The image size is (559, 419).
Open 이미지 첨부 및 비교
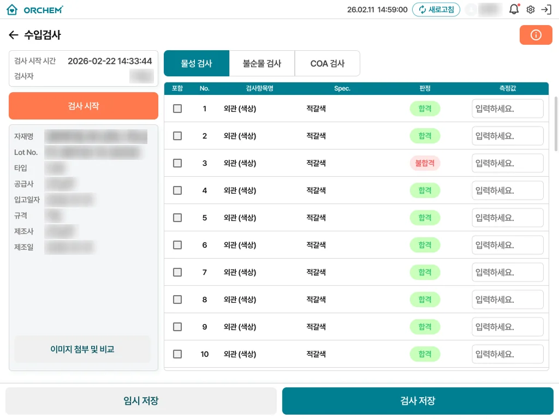point(82,349)
